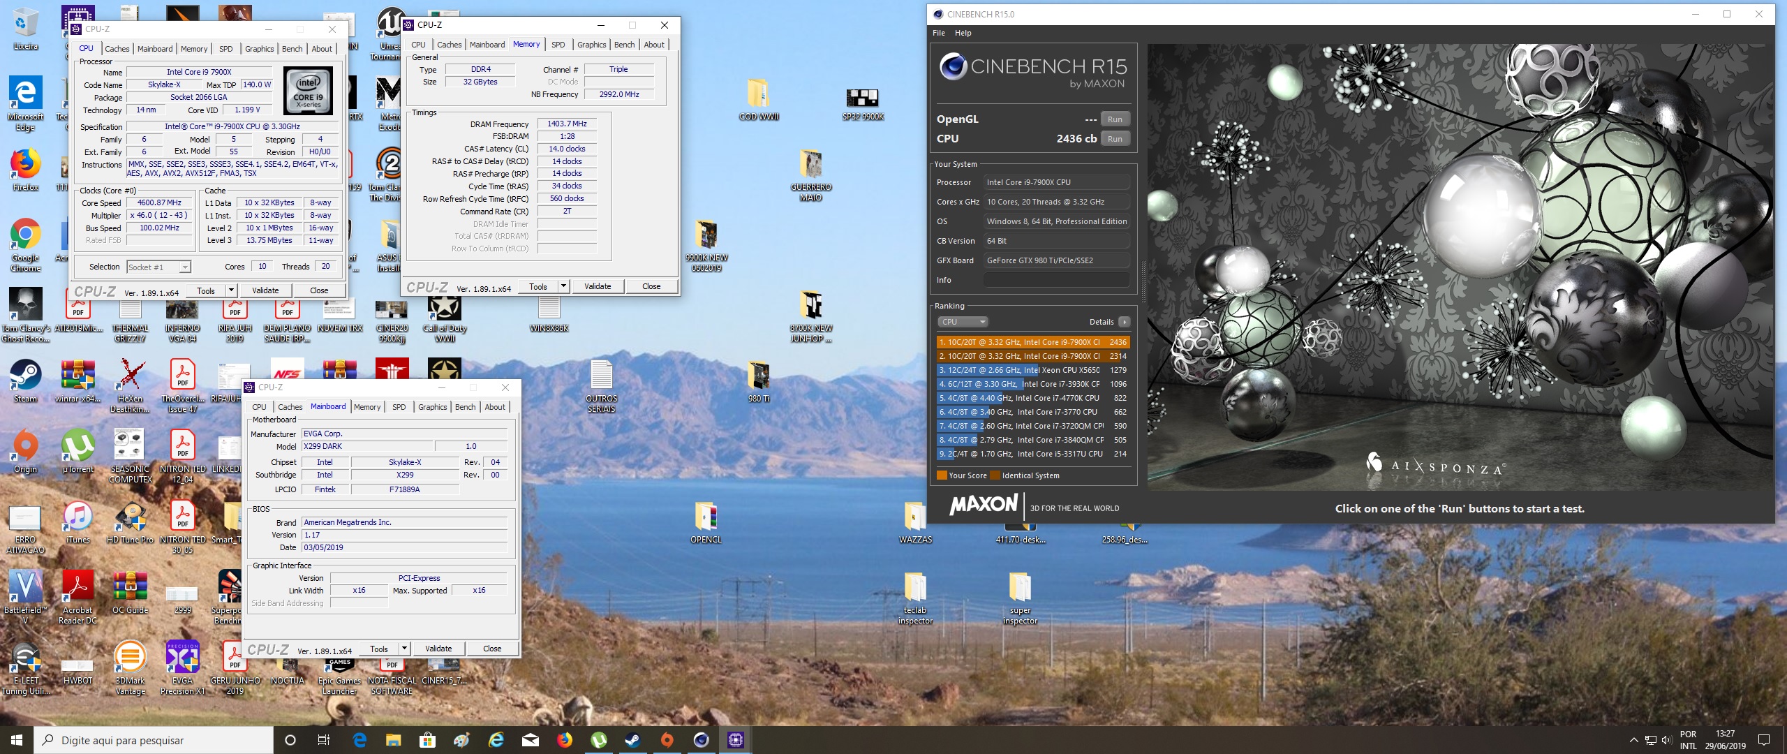This screenshot has width=1787, height=754.
Task: Launch µTorrent desktop shortcut
Action: [x=78, y=451]
